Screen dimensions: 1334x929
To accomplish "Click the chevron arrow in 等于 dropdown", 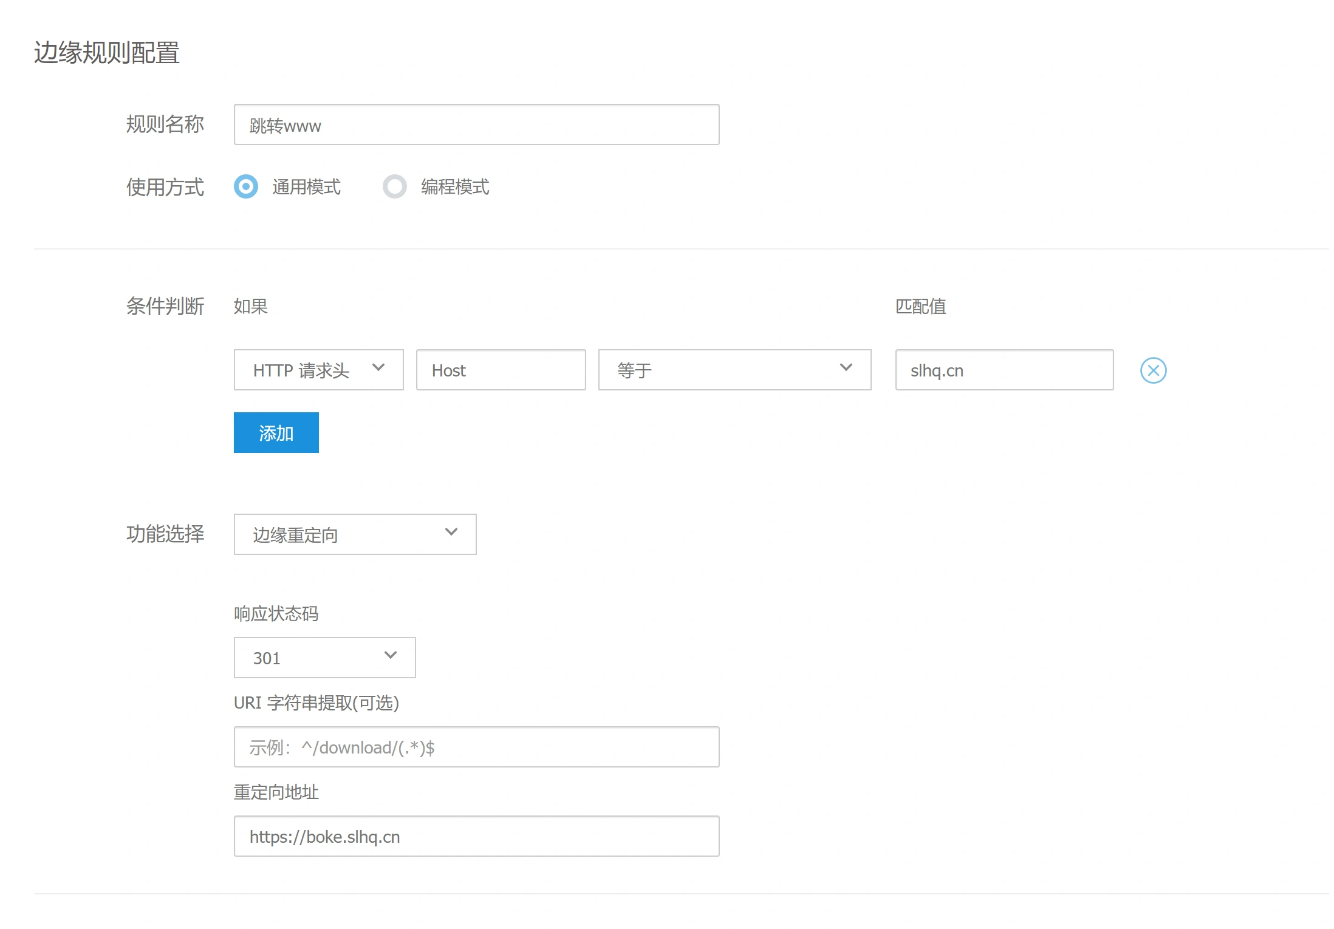I will pyautogui.click(x=846, y=367).
